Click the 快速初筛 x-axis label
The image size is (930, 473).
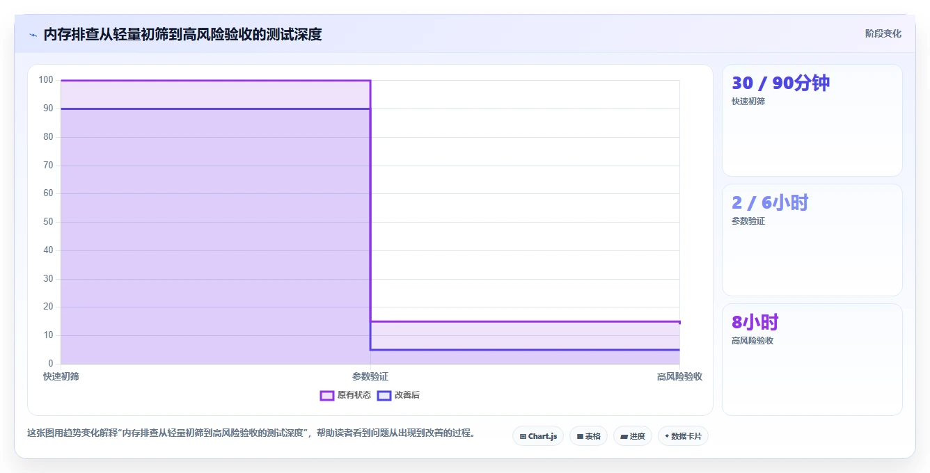click(61, 376)
